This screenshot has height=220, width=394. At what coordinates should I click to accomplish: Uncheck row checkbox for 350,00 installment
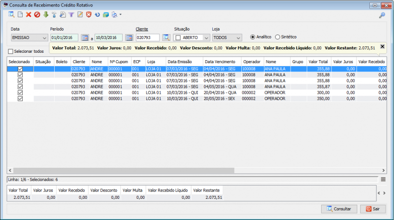pos(20,99)
